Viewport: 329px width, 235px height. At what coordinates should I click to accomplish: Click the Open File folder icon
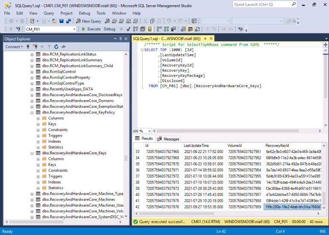[55, 21]
